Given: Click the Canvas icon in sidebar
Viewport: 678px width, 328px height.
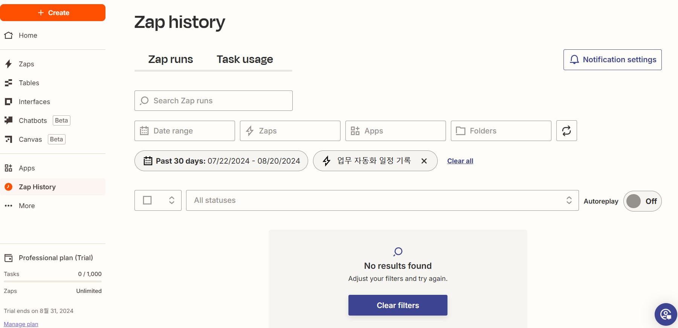Looking at the screenshot, I should pyautogui.click(x=8, y=139).
